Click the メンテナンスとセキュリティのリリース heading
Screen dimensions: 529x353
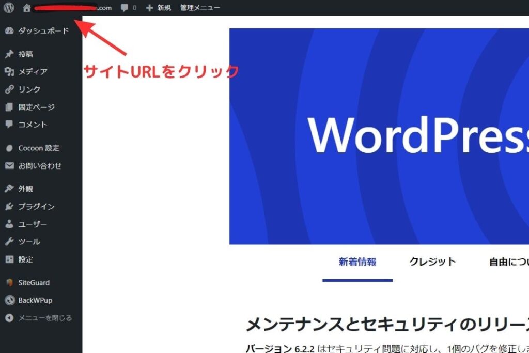[387, 325]
